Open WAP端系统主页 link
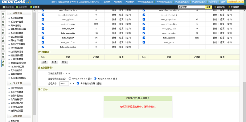 coord(145,2)
